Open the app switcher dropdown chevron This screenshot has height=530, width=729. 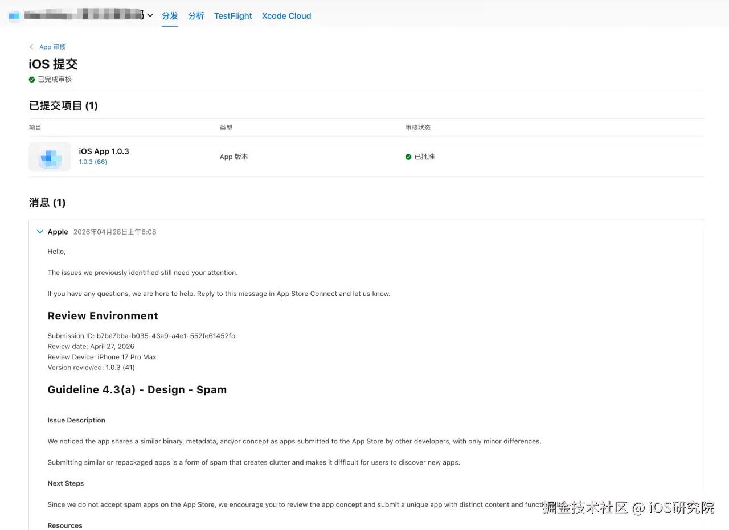click(150, 15)
